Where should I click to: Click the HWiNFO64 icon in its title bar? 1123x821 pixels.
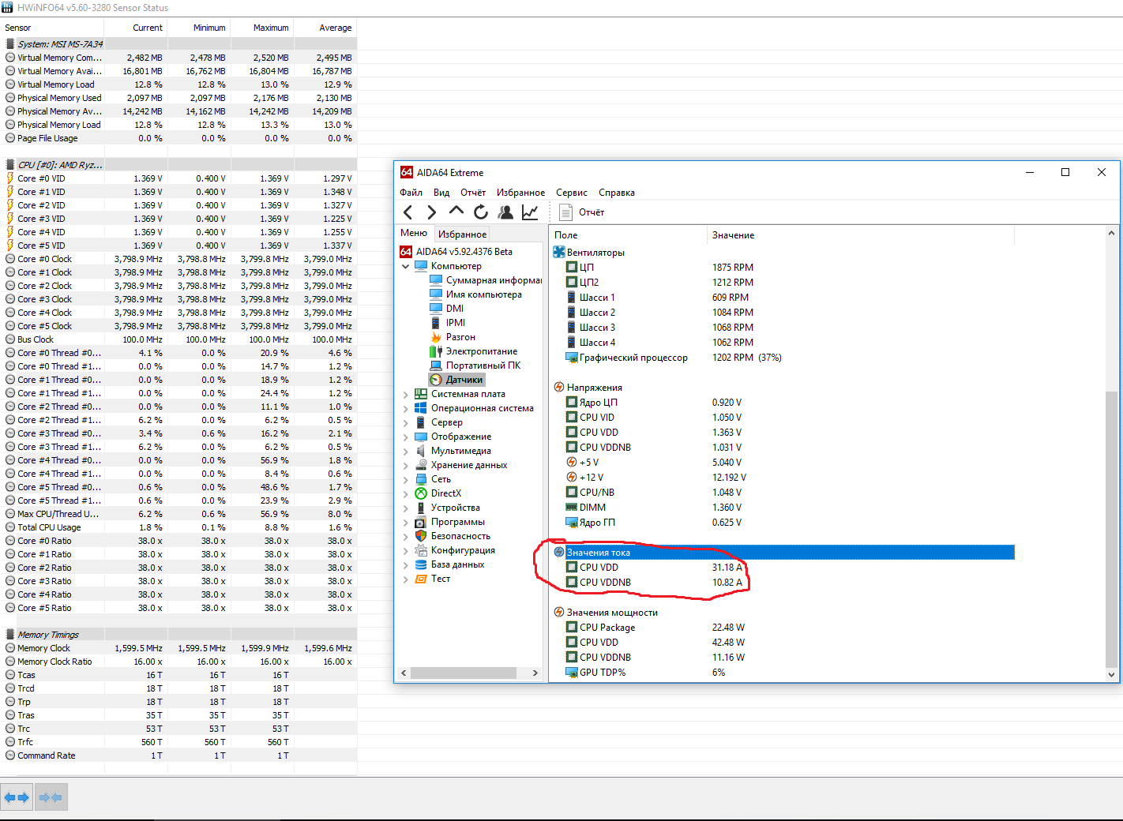pyautogui.click(x=8, y=7)
